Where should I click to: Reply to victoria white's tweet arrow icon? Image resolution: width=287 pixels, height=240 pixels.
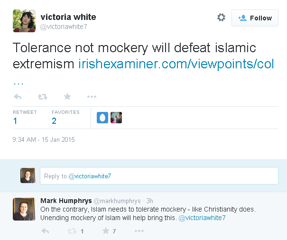pos(18,96)
